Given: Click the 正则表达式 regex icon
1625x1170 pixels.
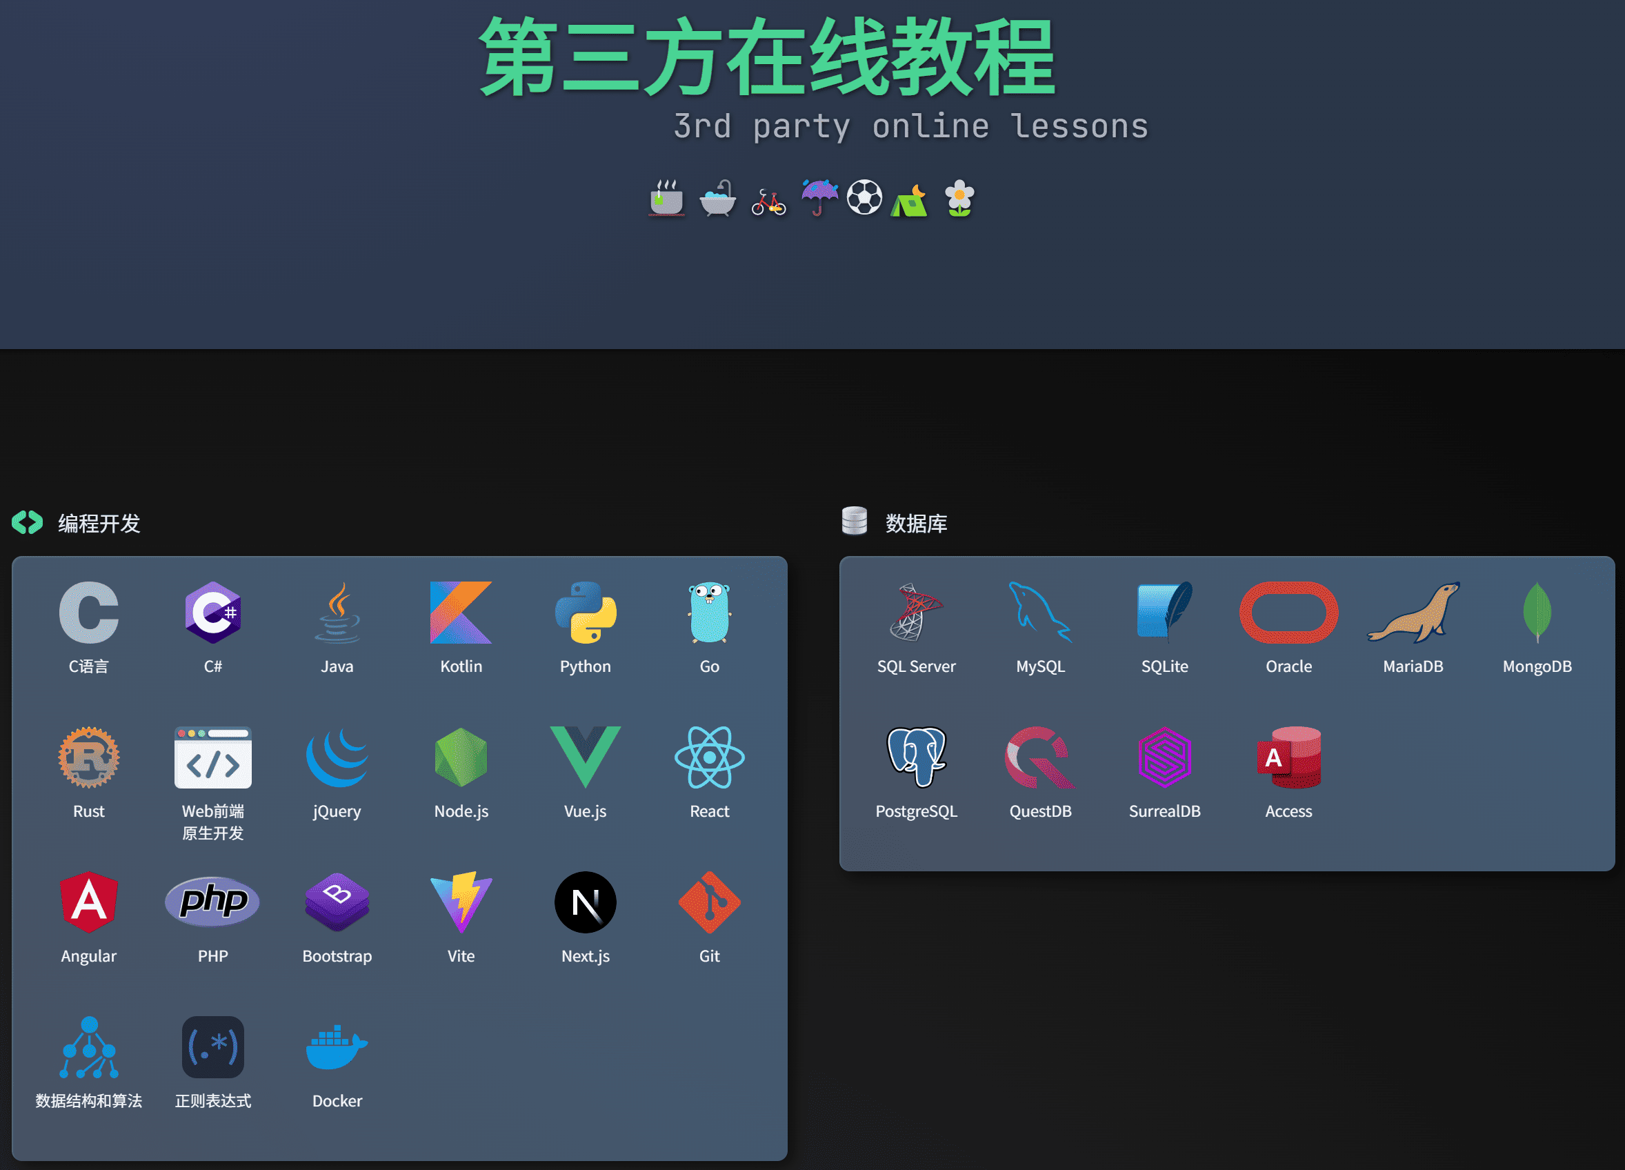Looking at the screenshot, I should 213,1047.
